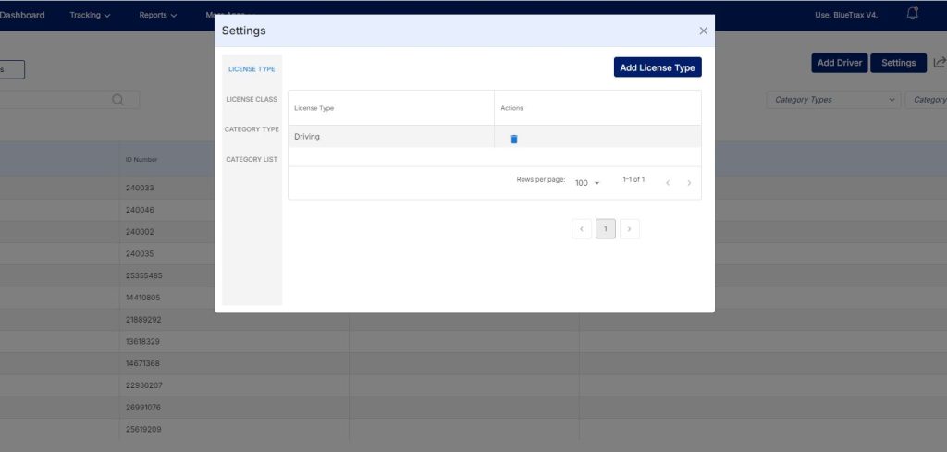Click the next pagination arrow button
The image size is (947, 452).
630,228
